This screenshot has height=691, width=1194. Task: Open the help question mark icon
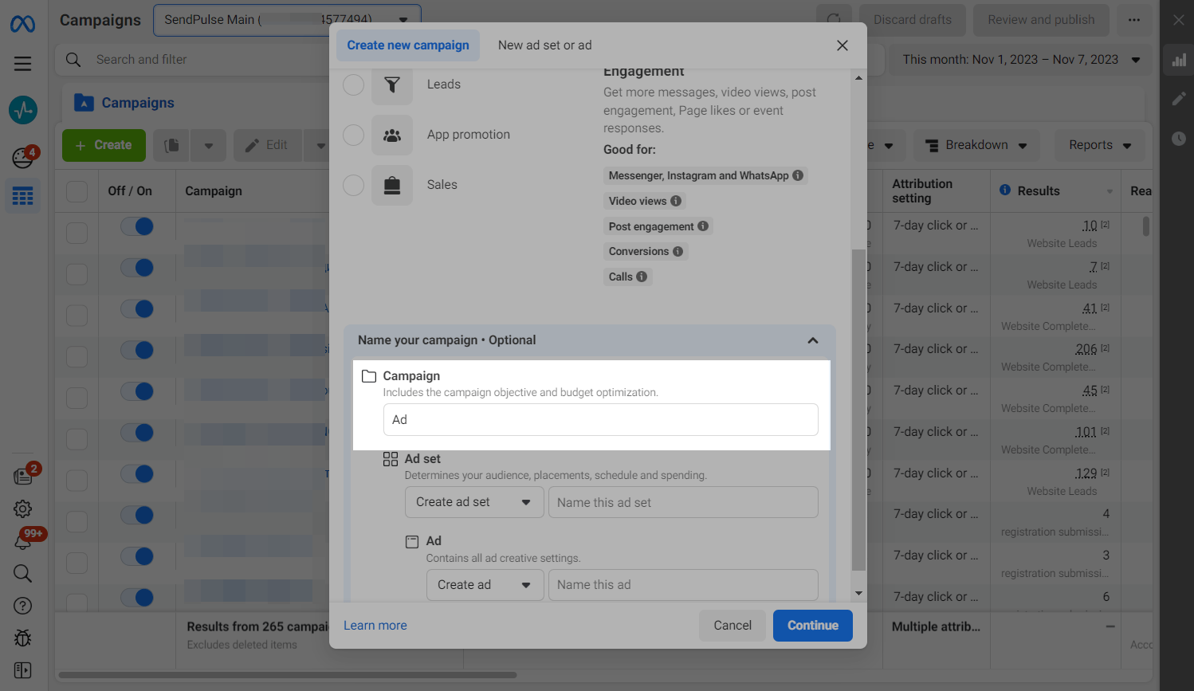click(x=22, y=606)
